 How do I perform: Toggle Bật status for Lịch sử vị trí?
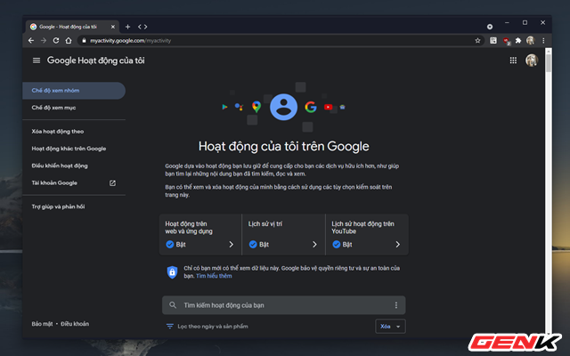point(259,245)
